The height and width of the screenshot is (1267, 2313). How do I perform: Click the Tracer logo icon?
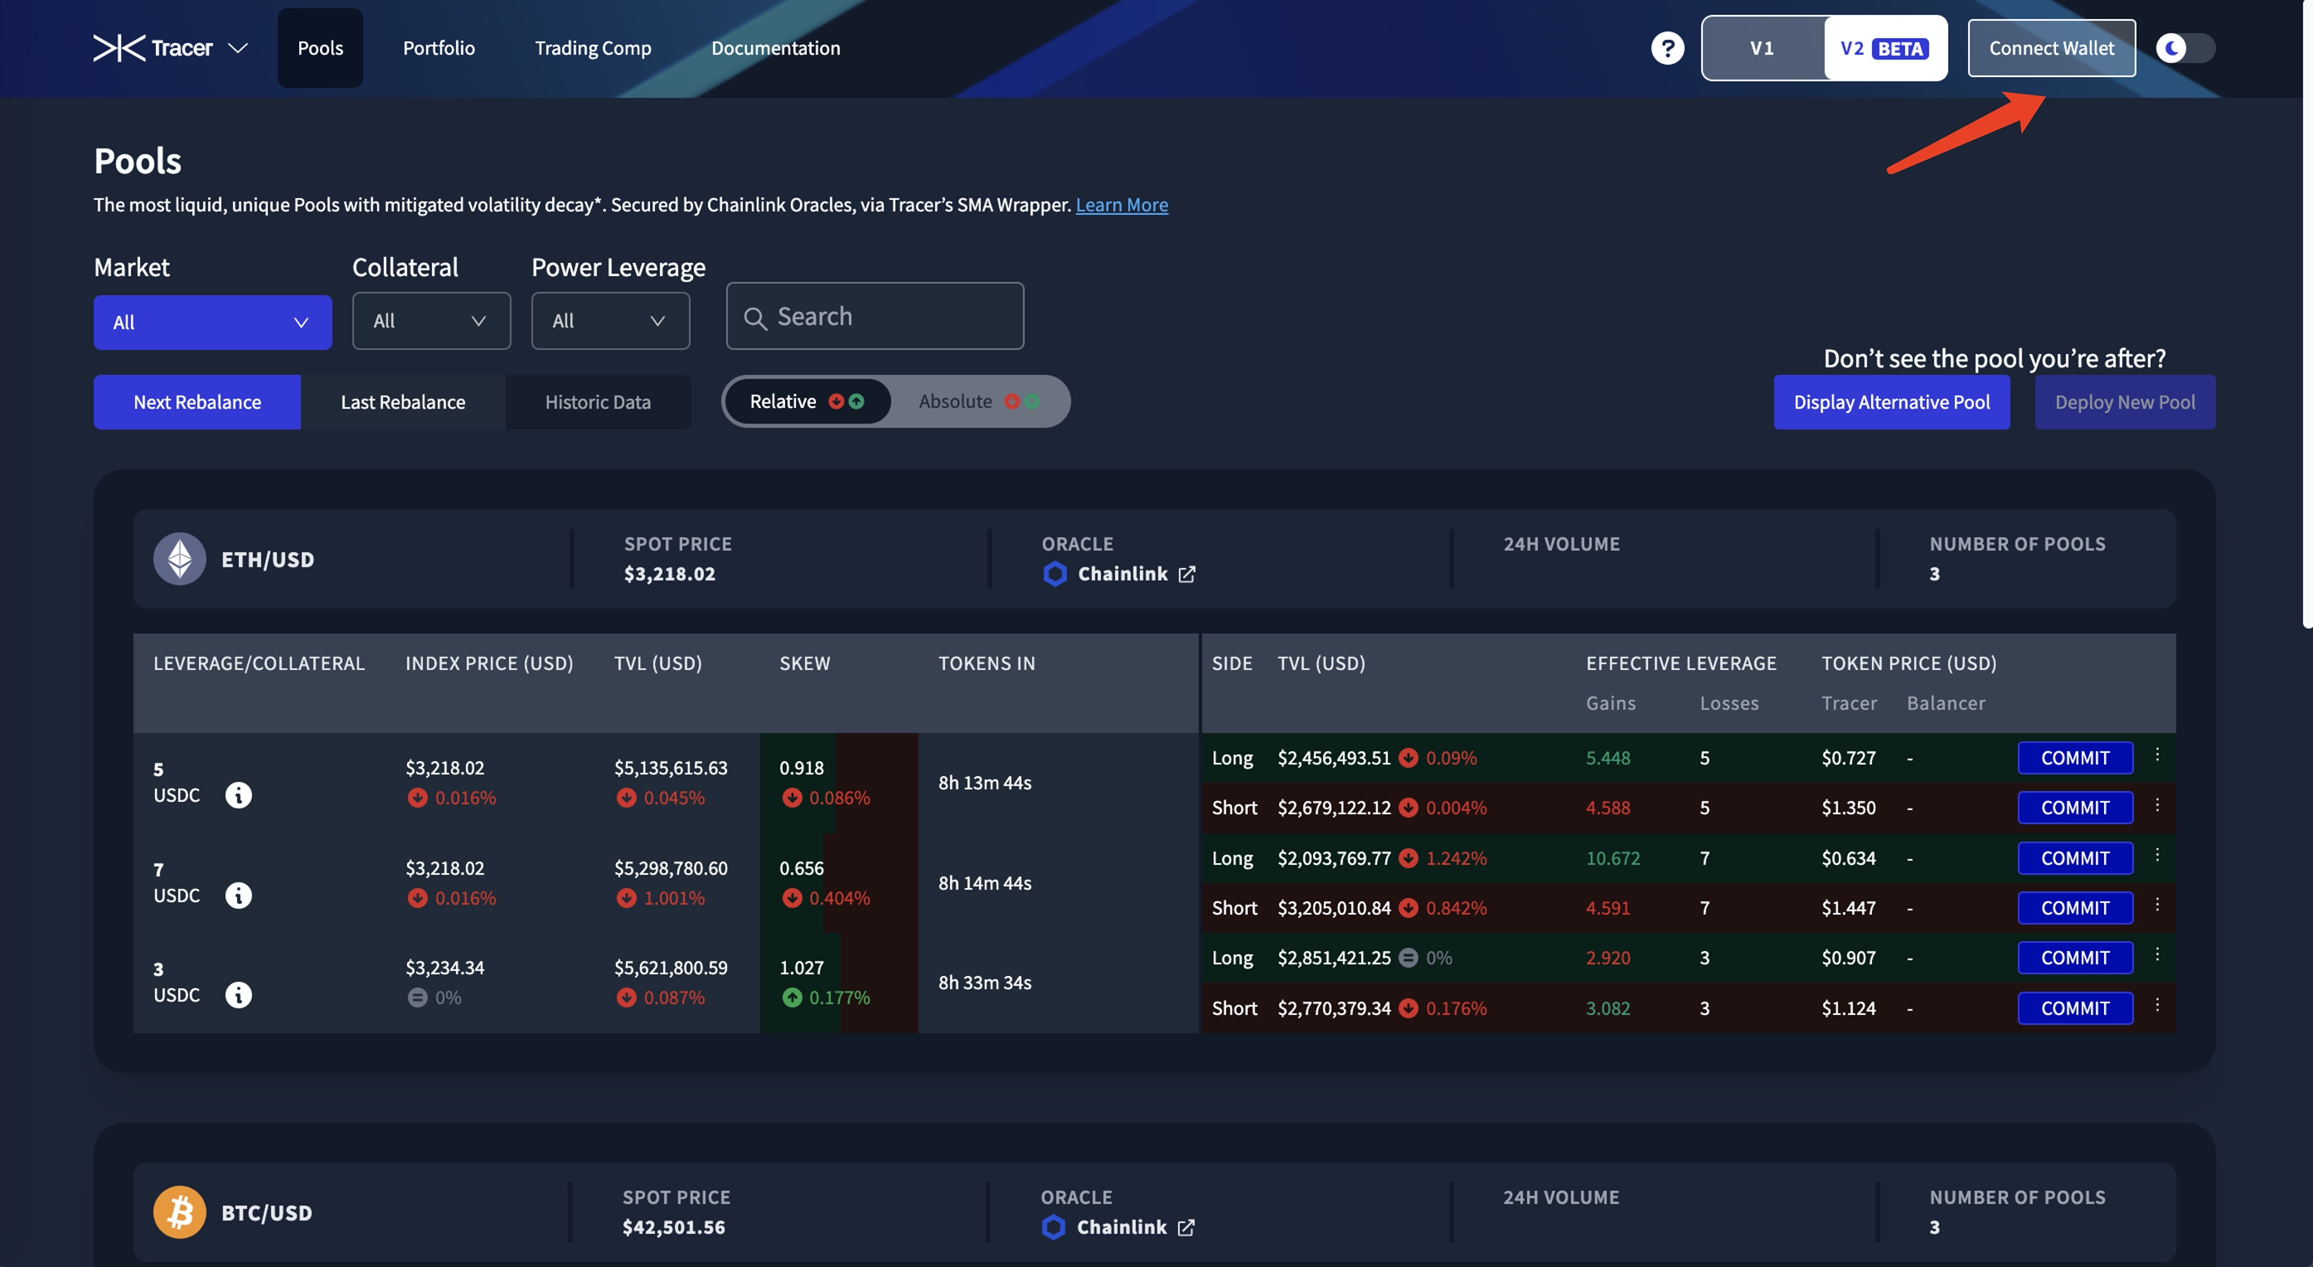(x=119, y=47)
